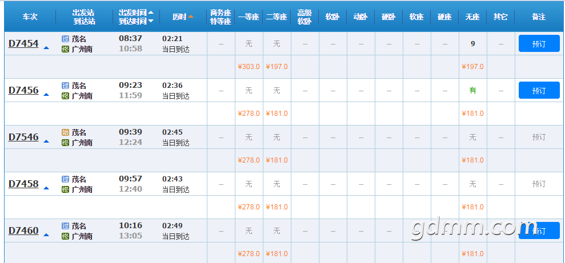Click the 过 pass-through icon for D7454 茂名
The image size is (565, 263).
65,39
